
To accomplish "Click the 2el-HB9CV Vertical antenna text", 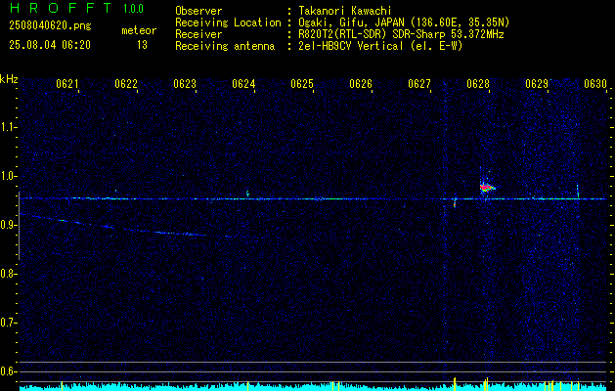I will point(378,46).
